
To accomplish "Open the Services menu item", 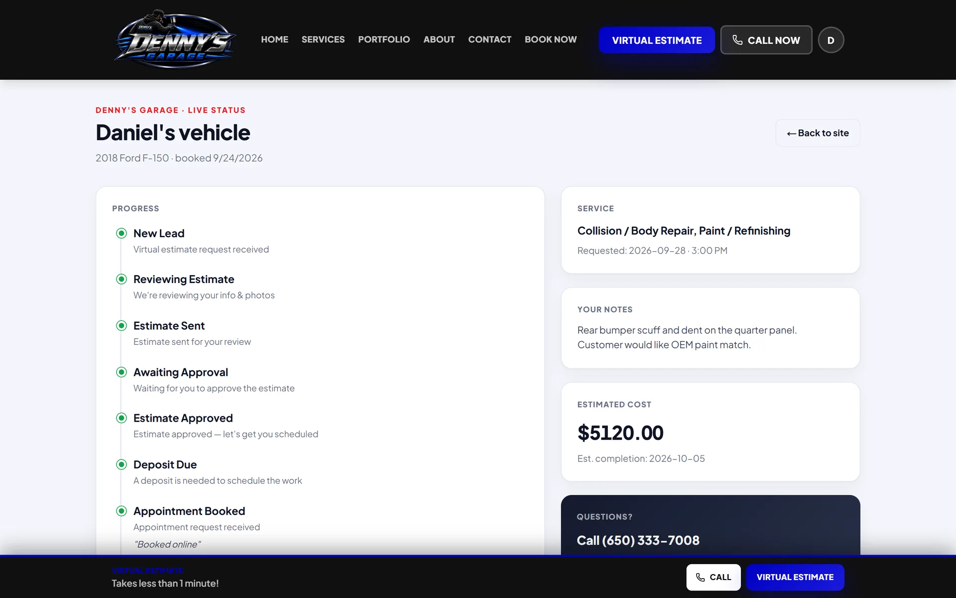I will coord(323,39).
